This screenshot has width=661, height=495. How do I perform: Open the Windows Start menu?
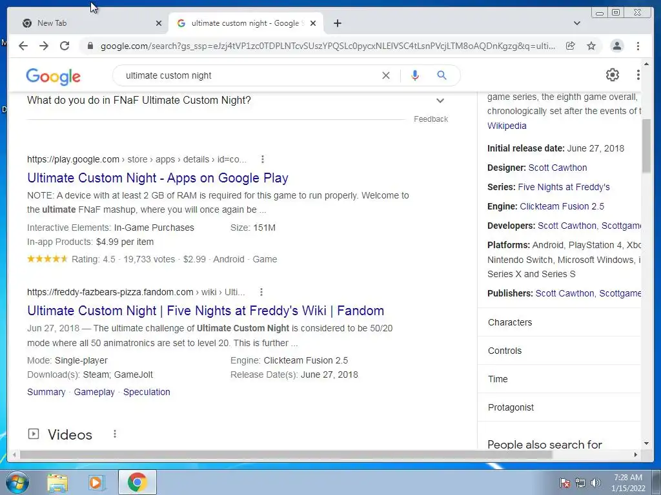tap(17, 482)
